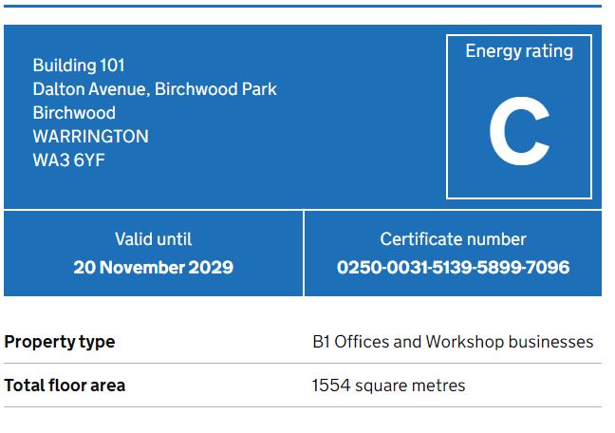Select the "1554 square metres" value

pyautogui.click(x=388, y=386)
